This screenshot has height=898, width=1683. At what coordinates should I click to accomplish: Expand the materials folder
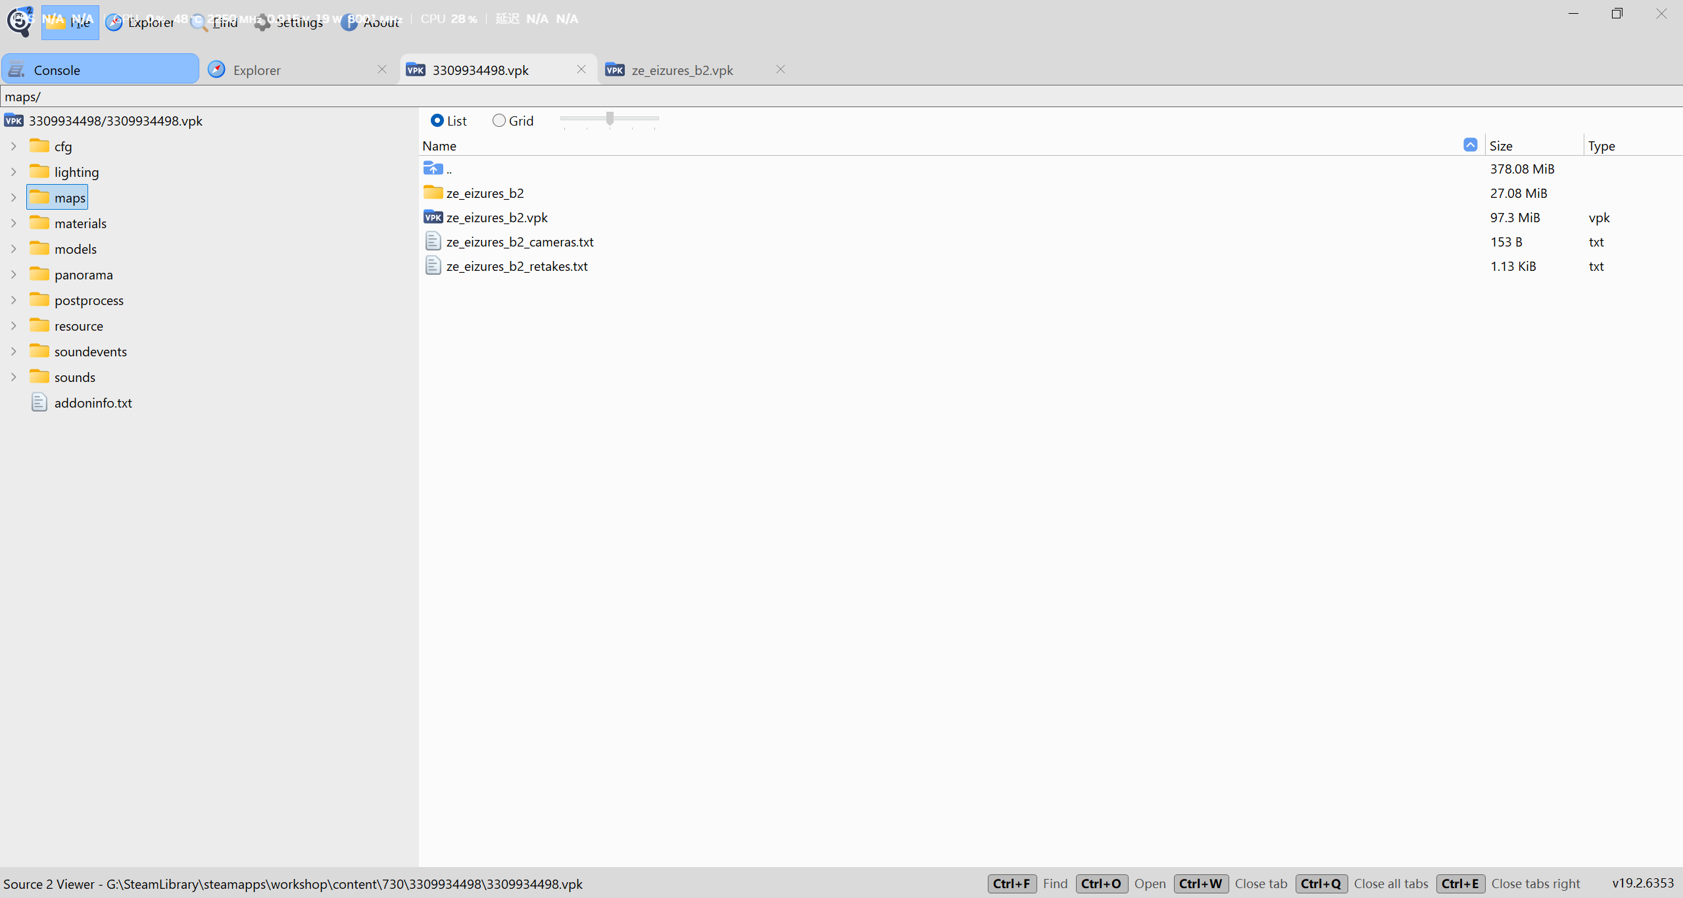point(13,223)
